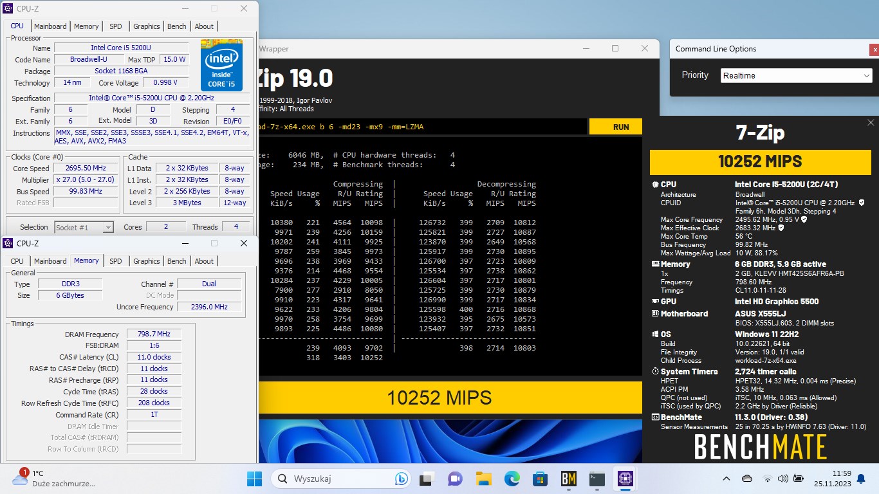Image resolution: width=879 pixels, height=494 pixels.
Task: Open the Priority dropdown set to Realtime
Action: pos(796,75)
